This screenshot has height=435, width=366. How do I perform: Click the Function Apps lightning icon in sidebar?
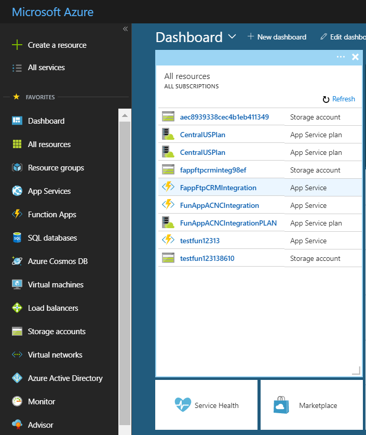(x=17, y=214)
